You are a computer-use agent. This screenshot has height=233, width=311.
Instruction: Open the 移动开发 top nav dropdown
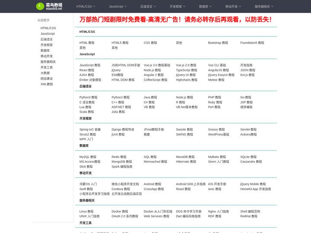(233, 6)
